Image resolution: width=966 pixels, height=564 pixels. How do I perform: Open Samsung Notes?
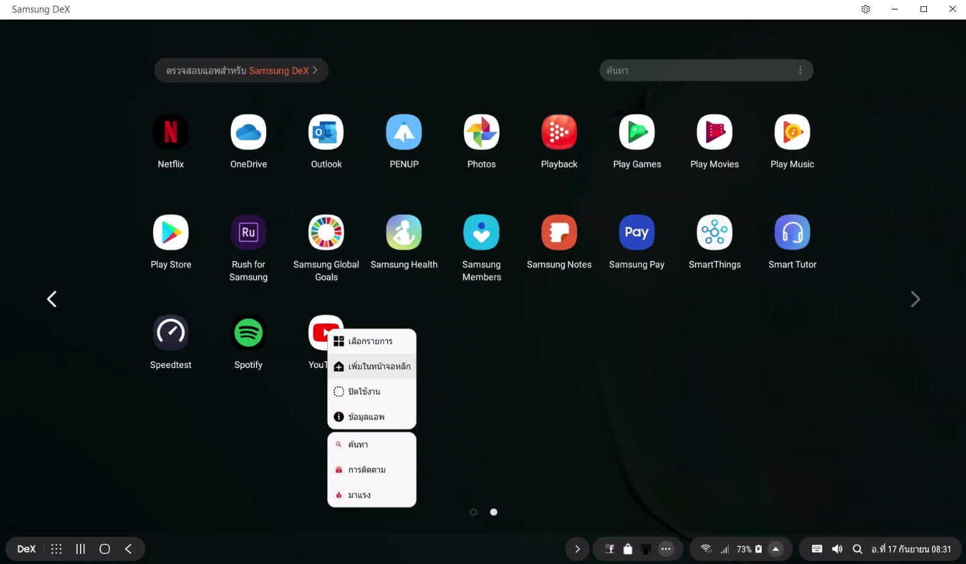pos(559,233)
